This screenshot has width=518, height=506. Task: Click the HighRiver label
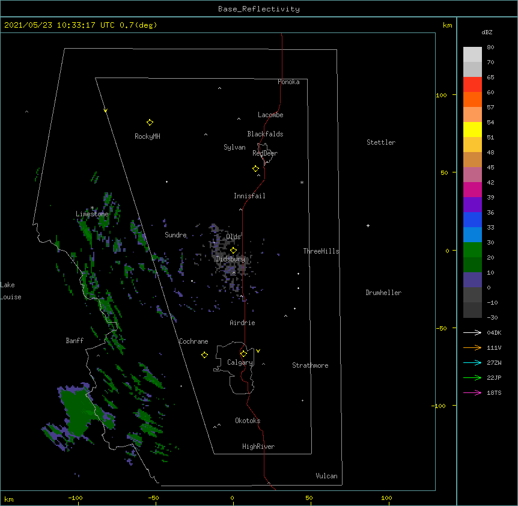tap(258, 447)
